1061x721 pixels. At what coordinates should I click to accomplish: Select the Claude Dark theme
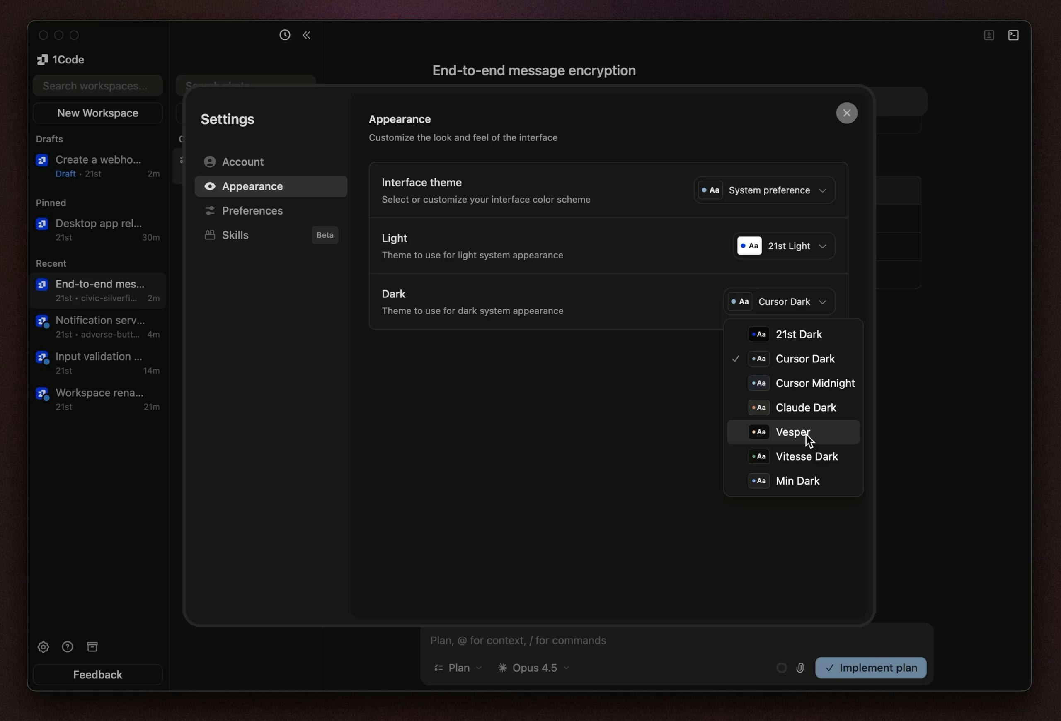806,407
